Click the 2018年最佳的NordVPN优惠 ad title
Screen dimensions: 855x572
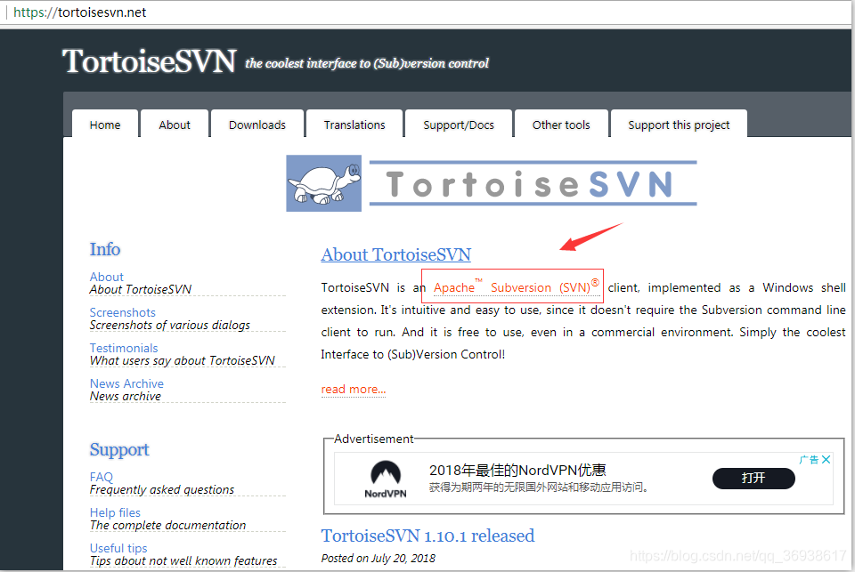point(517,470)
